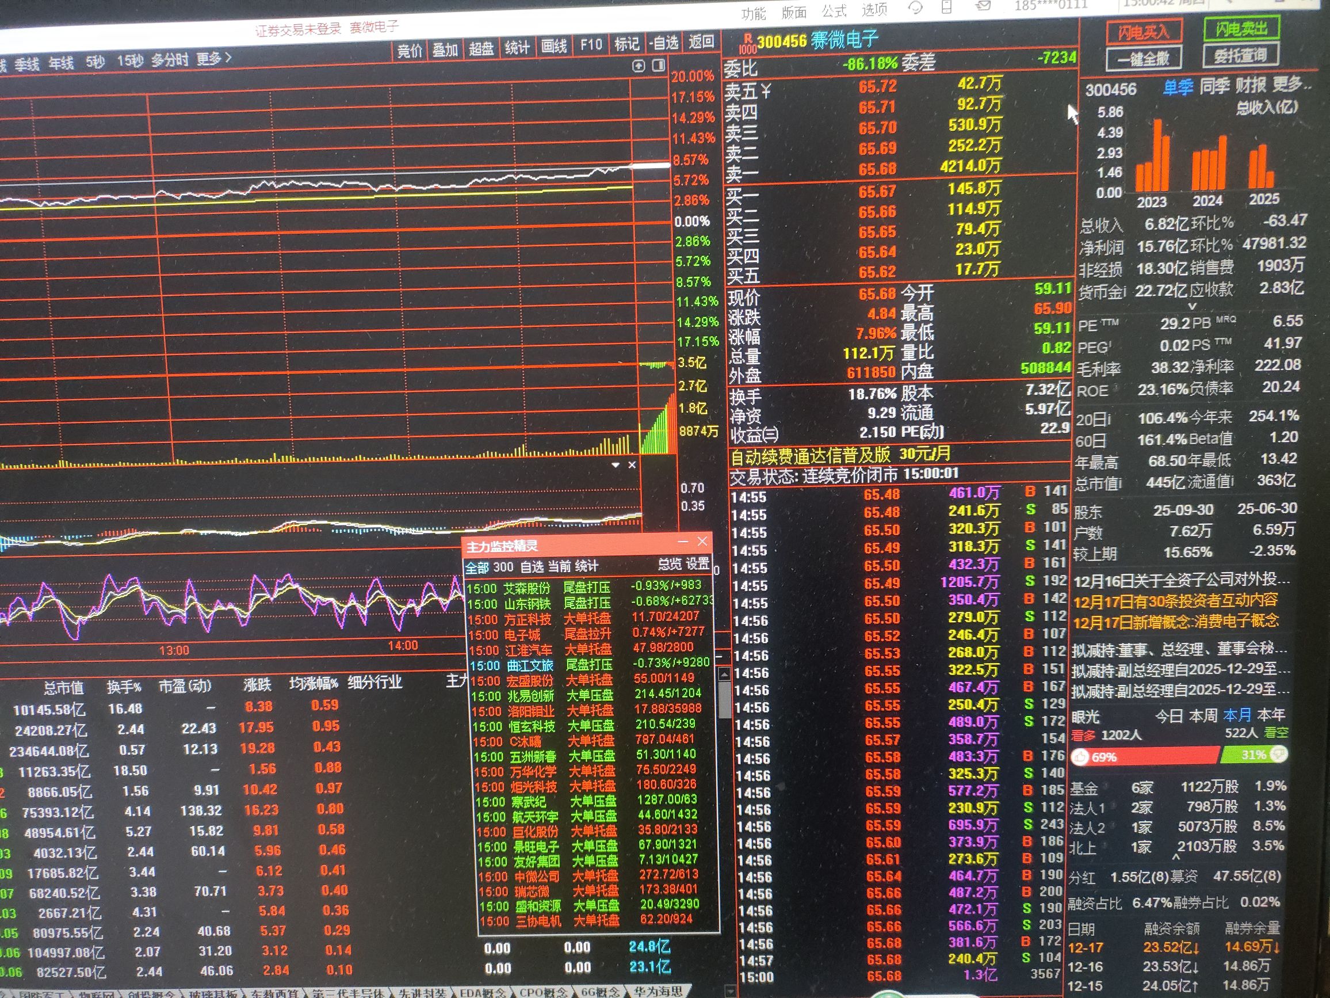Open the indicator dropdown triangle below volume chart

click(x=615, y=465)
